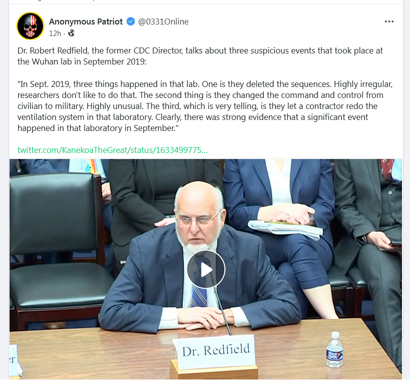Play the Dr. Redfield hearing video

[x=206, y=269]
